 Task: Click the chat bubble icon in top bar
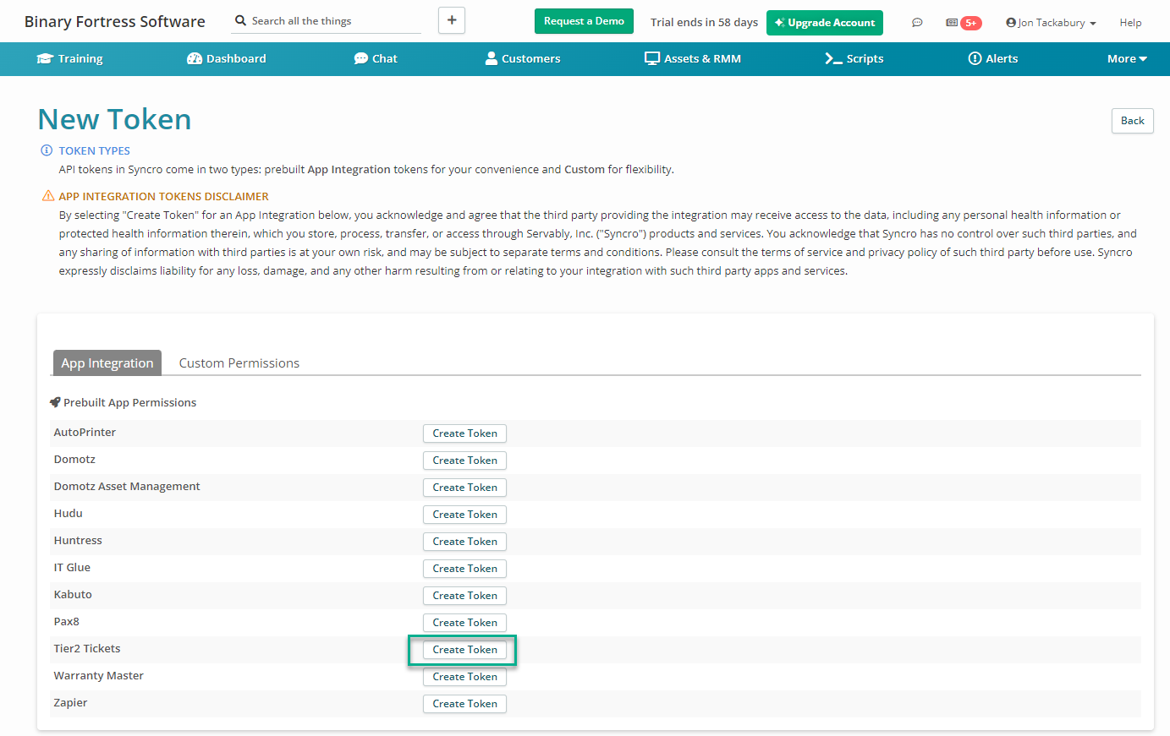click(917, 23)
